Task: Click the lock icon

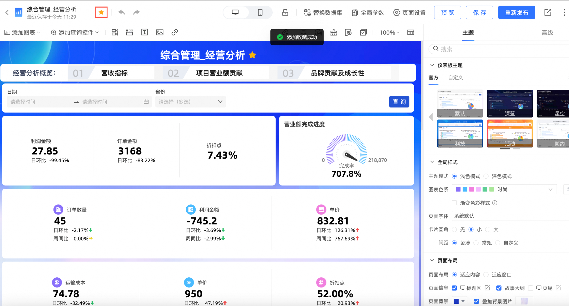Action: pos(285,12)
